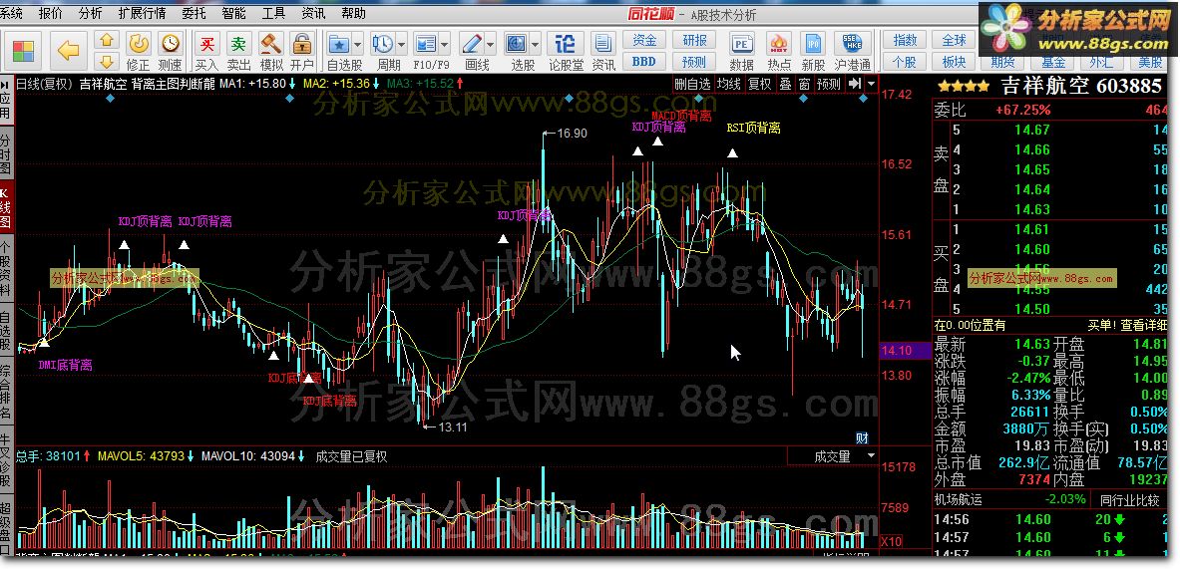Open the 牛叉诊股 side tab
The image size is (1180, 569).
pyautogui.click(x=6, y=459)
